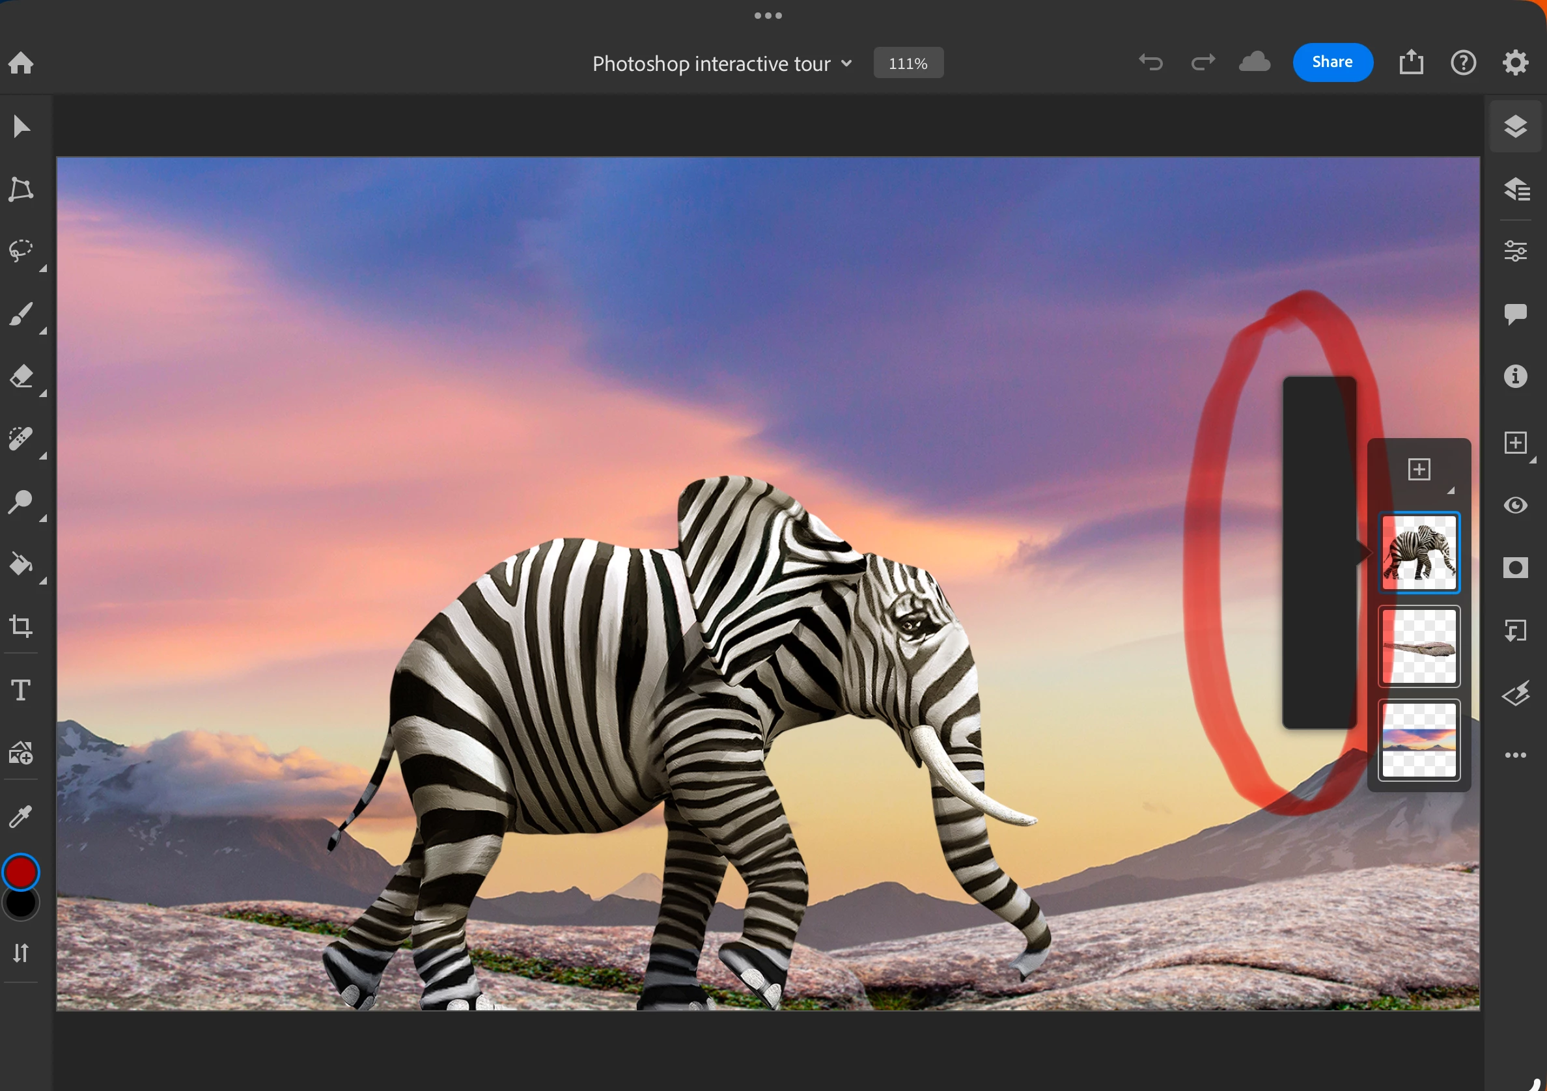Select the Type tool
Viewport: 1547px width, 1091px height.
click(21, 689)
